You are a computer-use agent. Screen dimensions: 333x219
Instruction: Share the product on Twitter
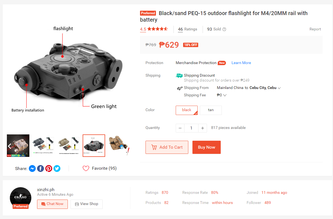tap(57, 168)
